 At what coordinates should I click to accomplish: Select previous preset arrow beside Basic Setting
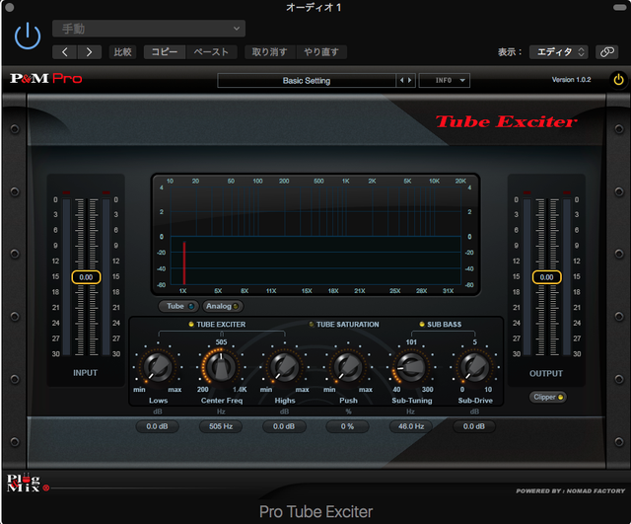pos(401,81)
